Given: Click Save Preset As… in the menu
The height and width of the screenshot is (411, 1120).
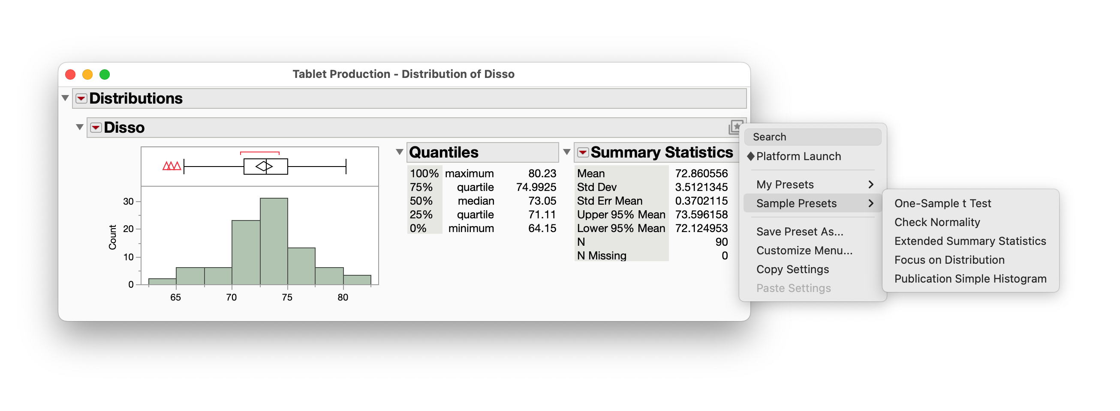Looking at the screenshot, I should 799,232.
